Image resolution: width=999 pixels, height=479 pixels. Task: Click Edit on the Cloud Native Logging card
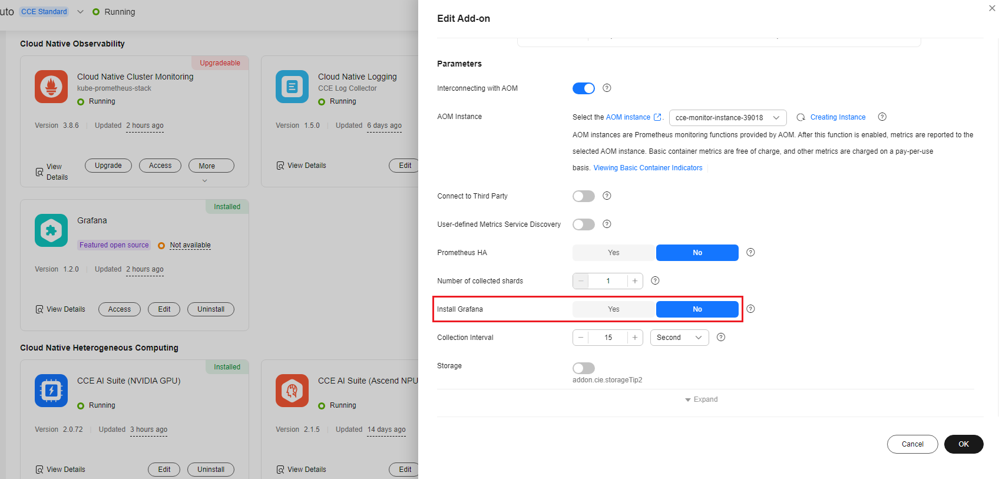(x=405, y=166)
